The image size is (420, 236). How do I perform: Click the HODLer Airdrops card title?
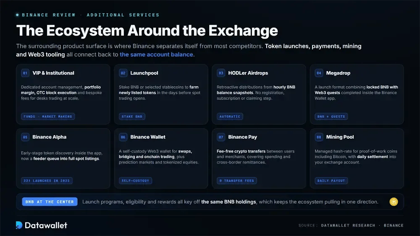click(x=248, y=73)
